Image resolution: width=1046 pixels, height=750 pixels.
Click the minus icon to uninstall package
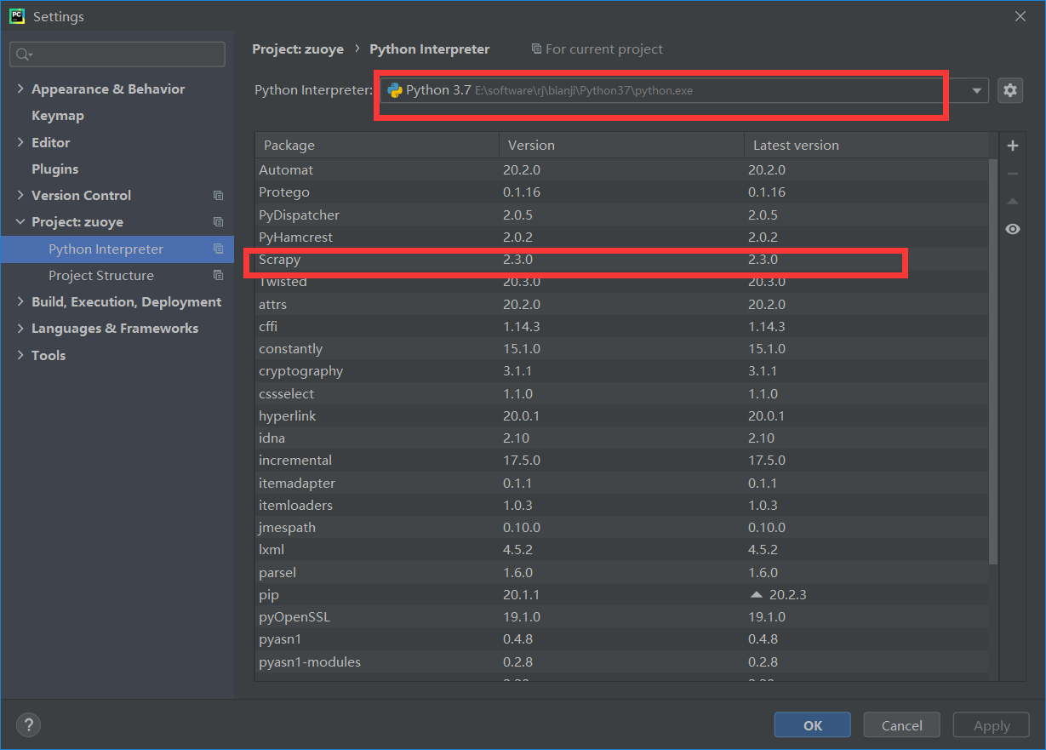(x=1013, y=174)
